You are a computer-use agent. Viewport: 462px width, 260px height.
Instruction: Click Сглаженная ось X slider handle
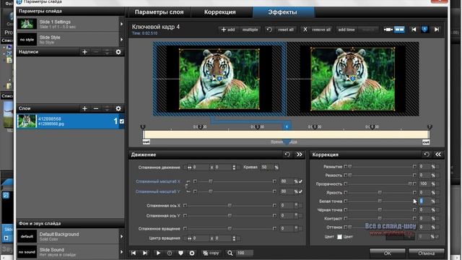(230, 205)
